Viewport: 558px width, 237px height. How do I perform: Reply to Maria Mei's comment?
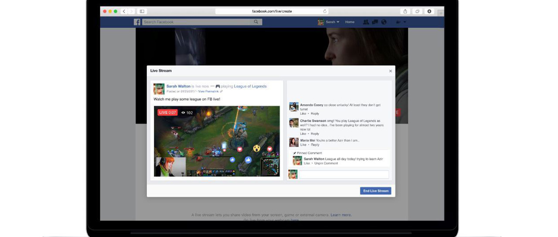(x=315, y=145)
